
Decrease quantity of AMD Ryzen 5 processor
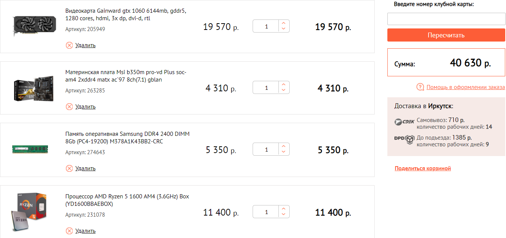coord(284,215)
